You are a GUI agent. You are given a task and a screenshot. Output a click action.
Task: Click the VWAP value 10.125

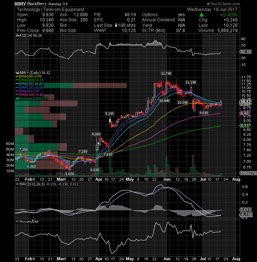point(129,31)
